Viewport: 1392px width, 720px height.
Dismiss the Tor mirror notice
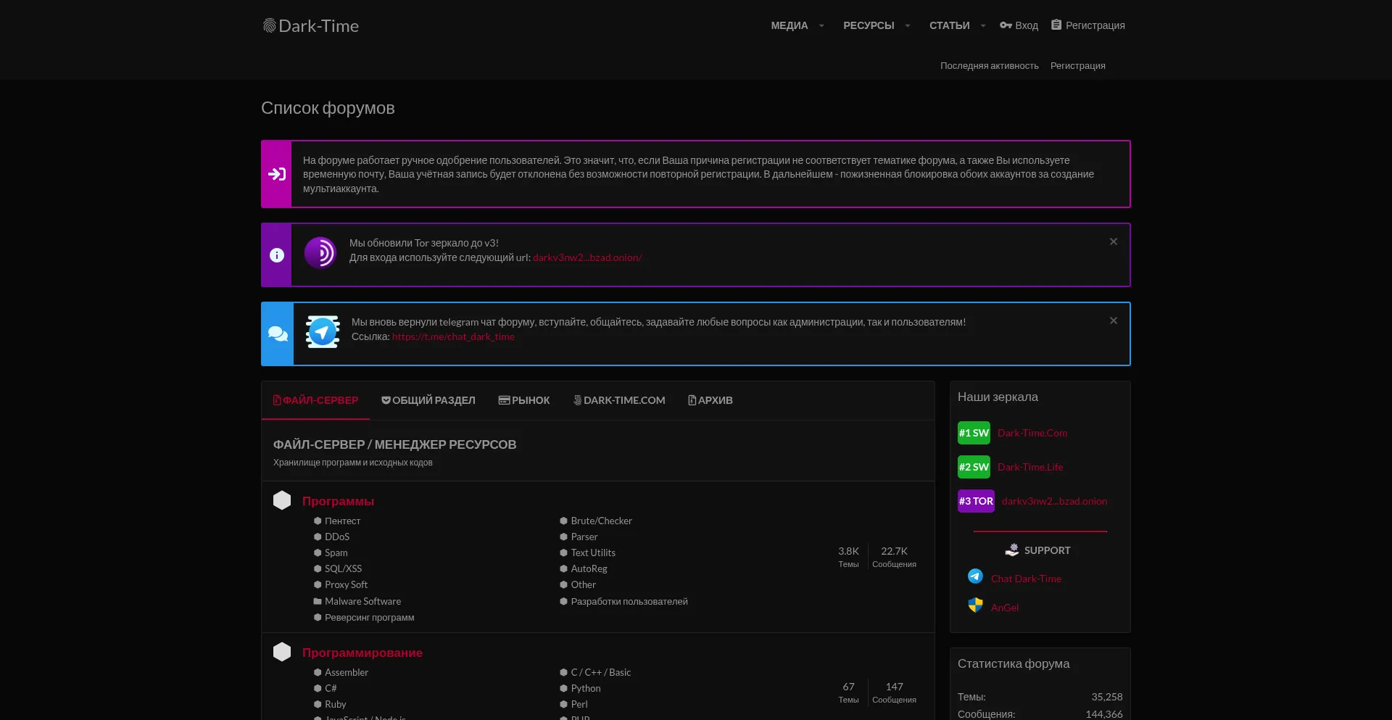point(1114,241)
